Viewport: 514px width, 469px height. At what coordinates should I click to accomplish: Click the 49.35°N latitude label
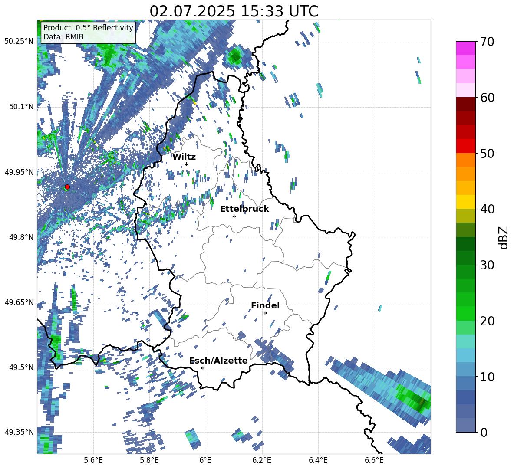coord(19,432)
